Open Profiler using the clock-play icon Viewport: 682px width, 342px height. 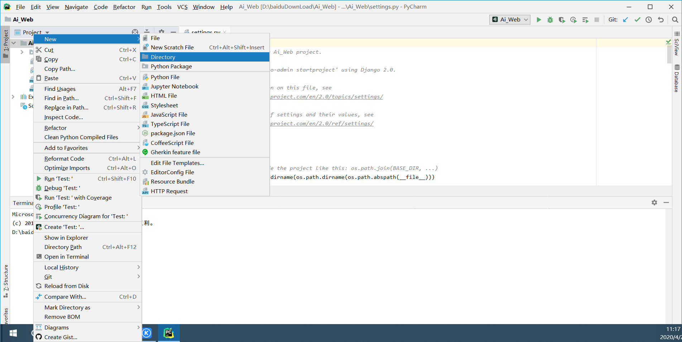tap(573, 20)
